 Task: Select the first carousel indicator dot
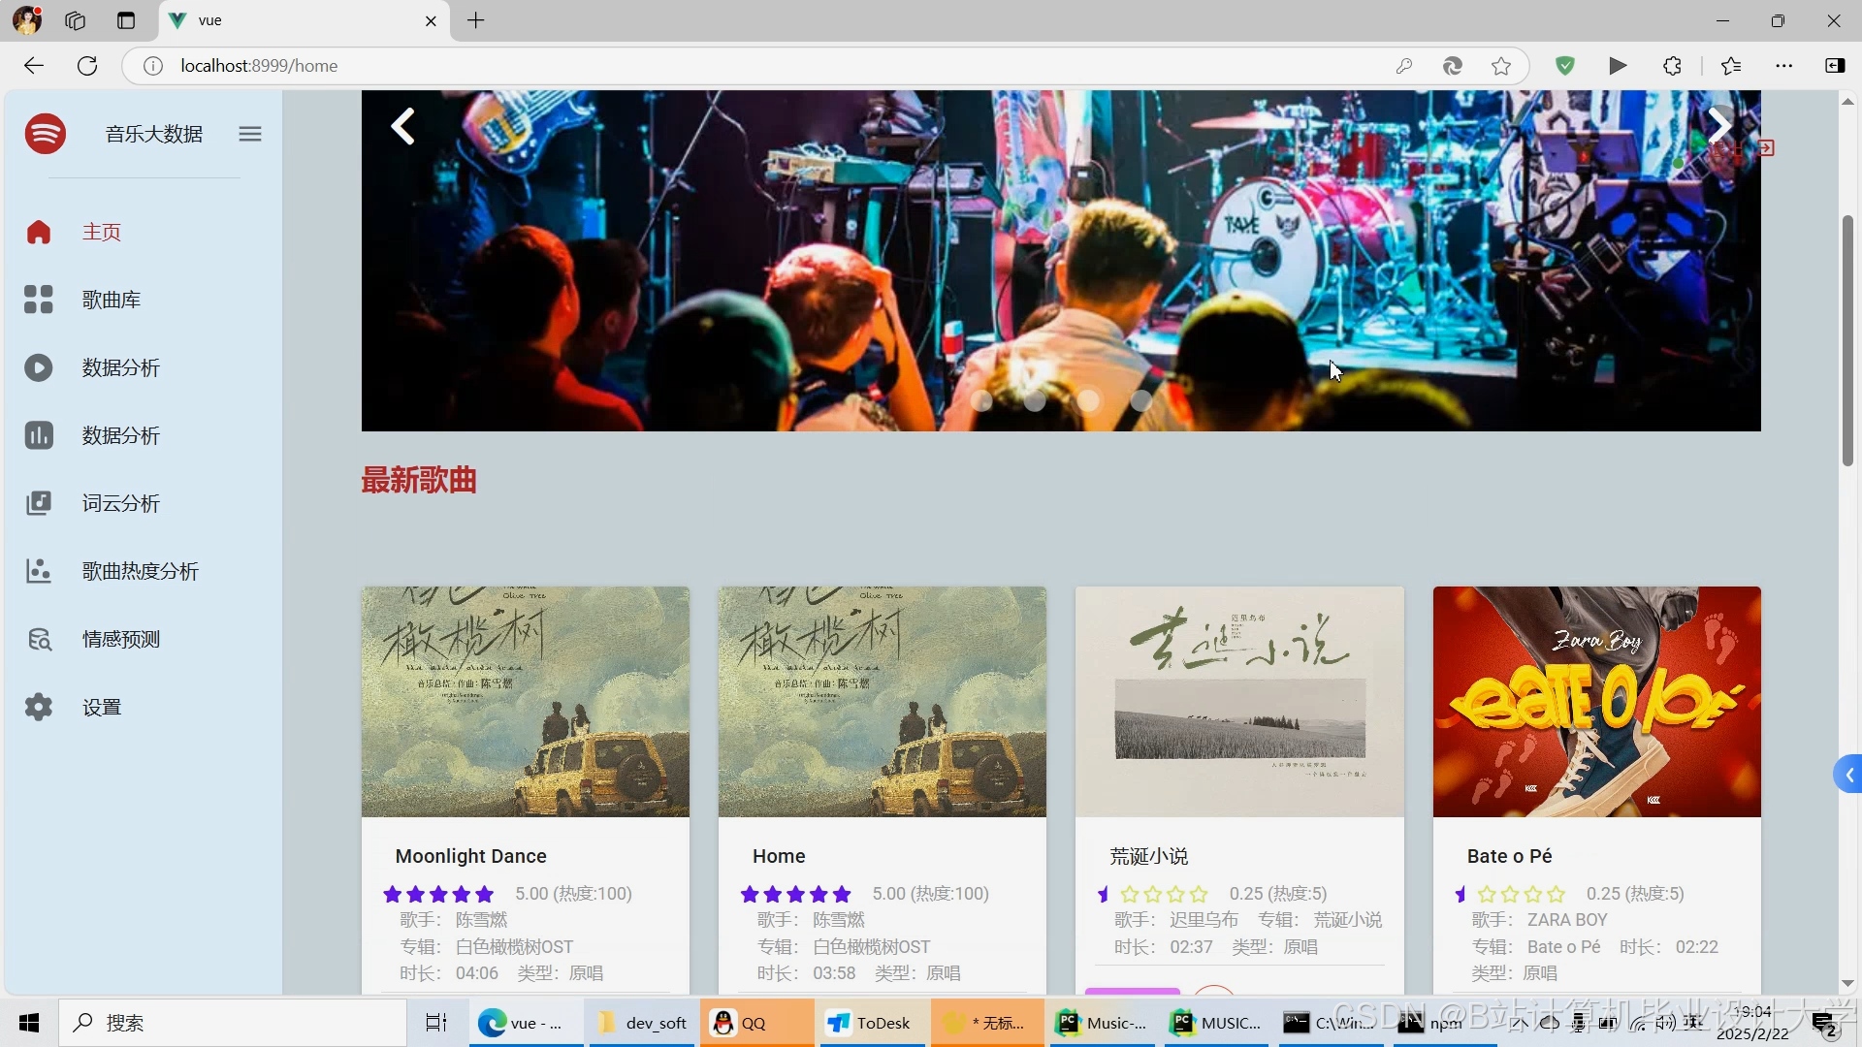[981, 400]
